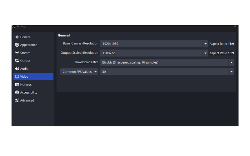Click the 1280x720 output resolution field
Viewport: 250px width, 156px height.
click(x=151, y=53)
